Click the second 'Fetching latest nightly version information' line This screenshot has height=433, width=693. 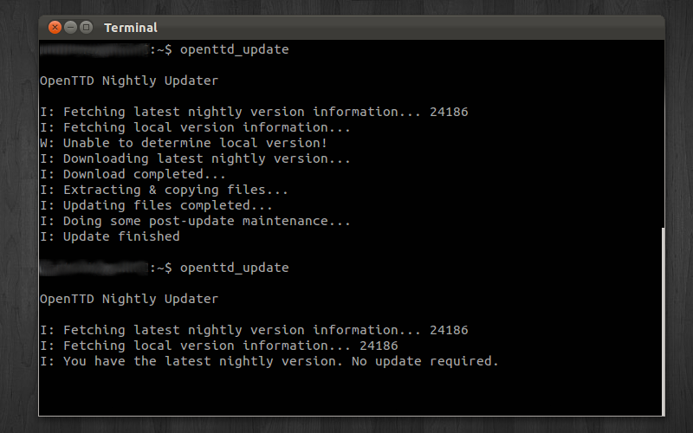click(254, 330)
